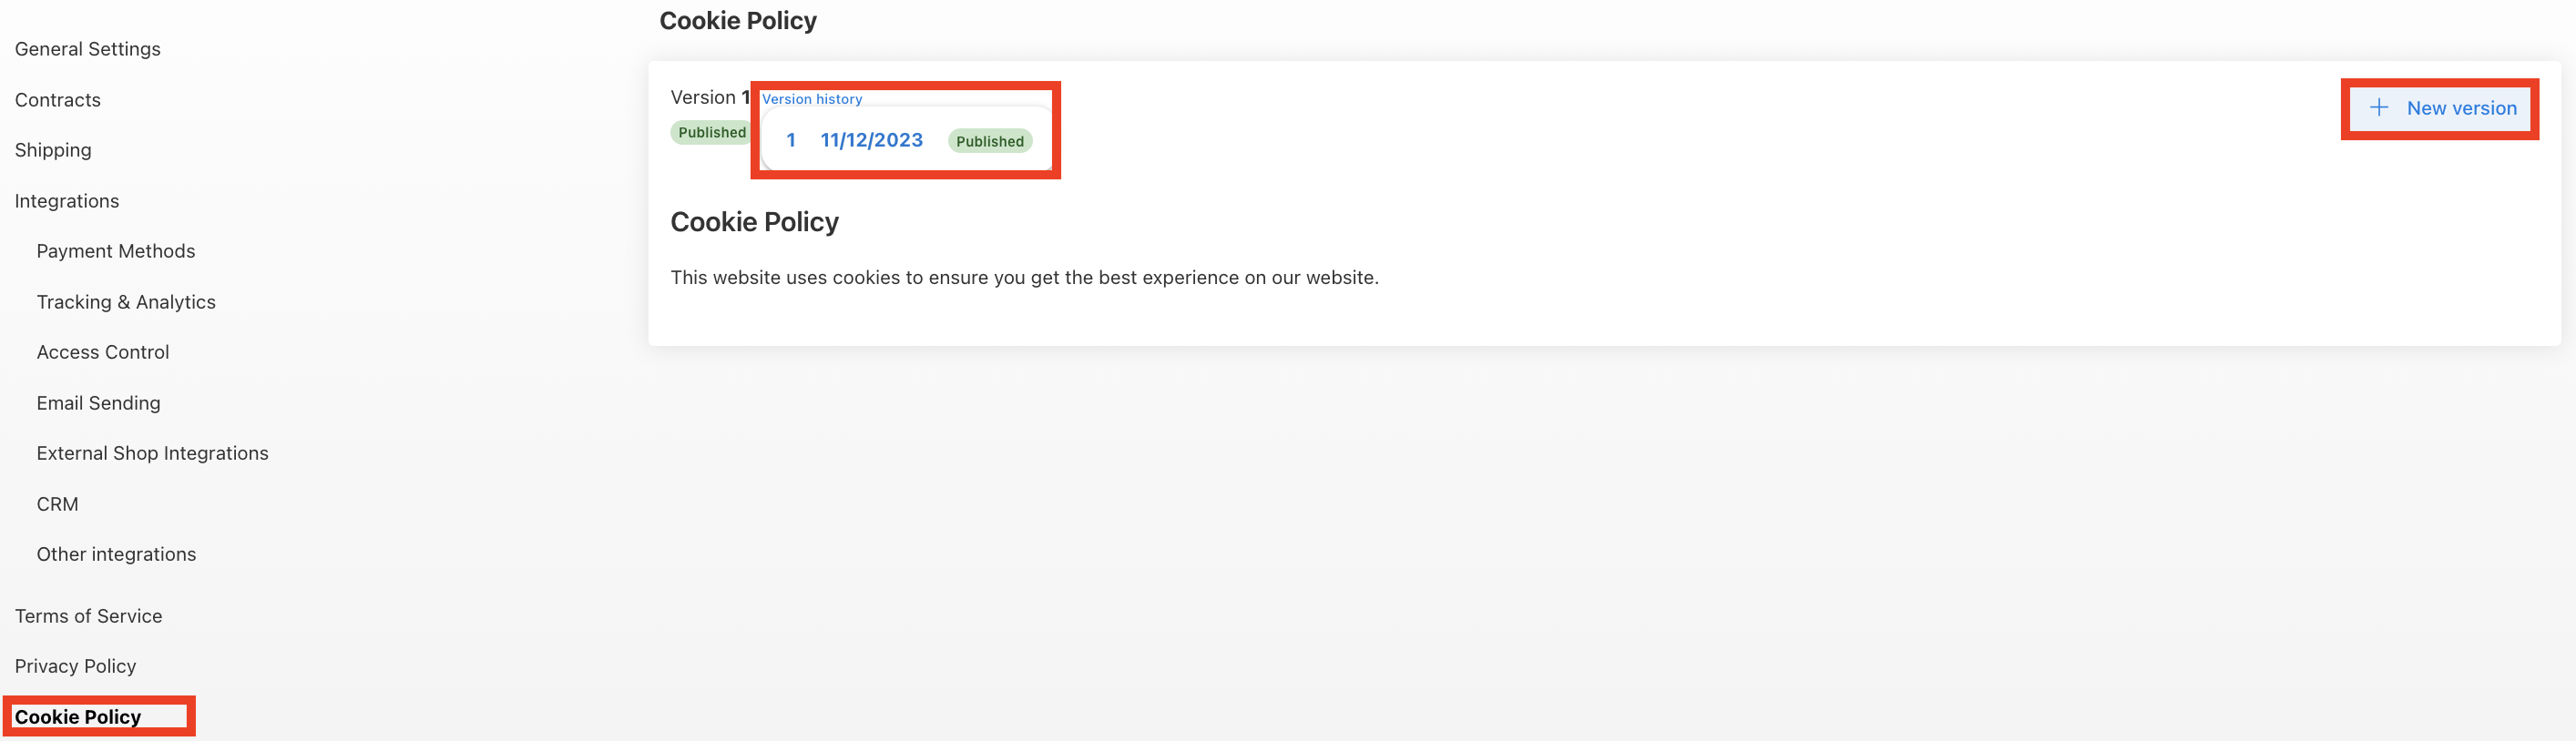Select Integrations in the sidebar
Image resolution: width=2576 pixels, height=741 pixels.
click(x=66, y=201)
